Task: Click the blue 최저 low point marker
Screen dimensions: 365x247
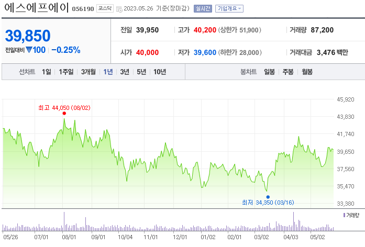Action: [268, 197]
